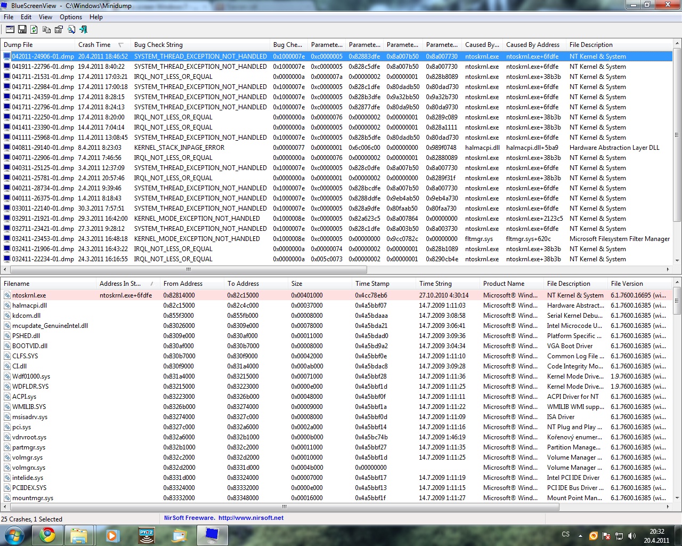
Task: Click the CS language indicator in the tray
Action: (566, 534)
